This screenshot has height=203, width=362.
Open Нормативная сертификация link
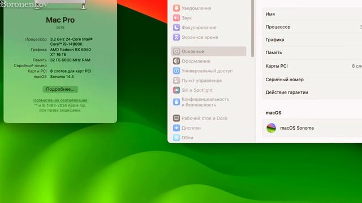(x=60, y=100)
